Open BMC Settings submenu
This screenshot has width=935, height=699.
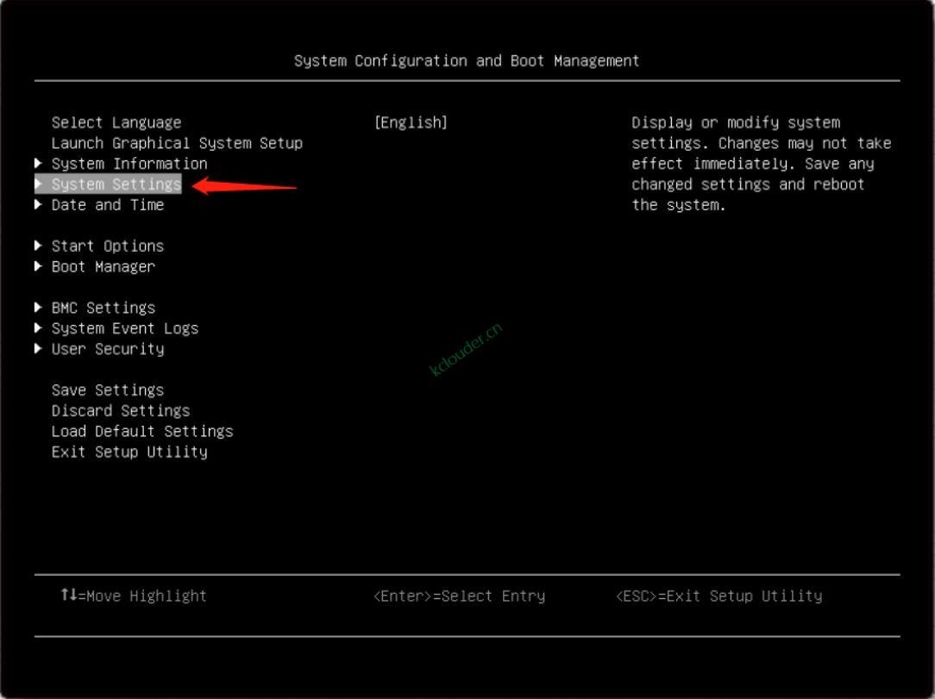pos(104,308)
